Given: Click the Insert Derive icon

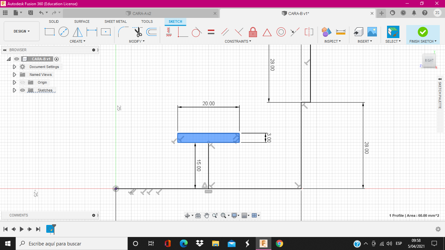Looking at the screenshot, I should click(358, 32).
